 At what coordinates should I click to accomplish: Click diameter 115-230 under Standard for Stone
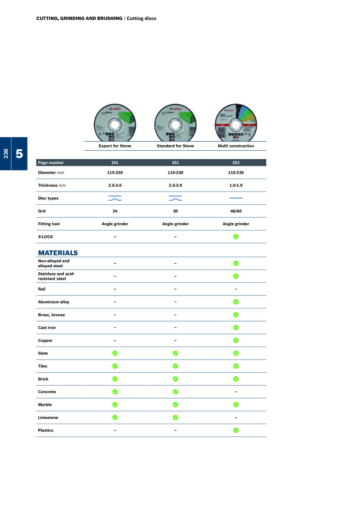tap(175, 173)
